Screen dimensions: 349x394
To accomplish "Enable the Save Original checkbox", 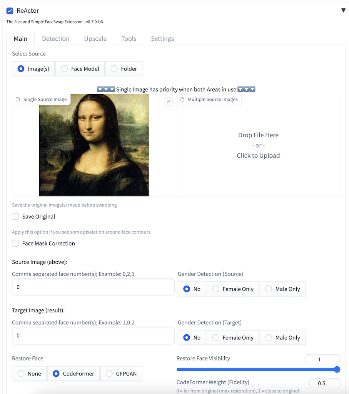I will point(15,217).
